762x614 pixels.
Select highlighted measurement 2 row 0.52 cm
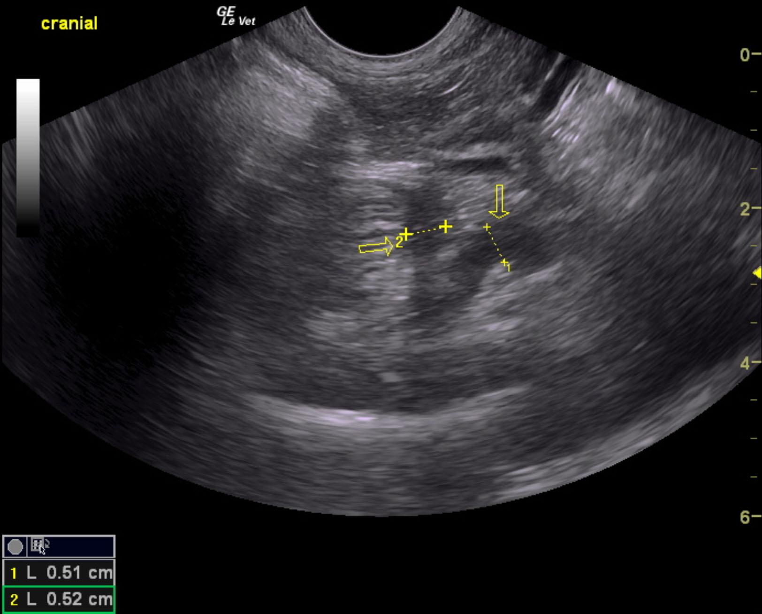click(x=59, y=599)
